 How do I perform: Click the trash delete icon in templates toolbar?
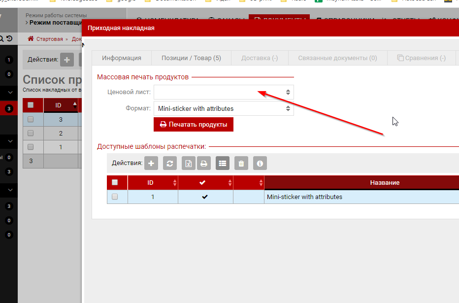(x=241, y=163)
